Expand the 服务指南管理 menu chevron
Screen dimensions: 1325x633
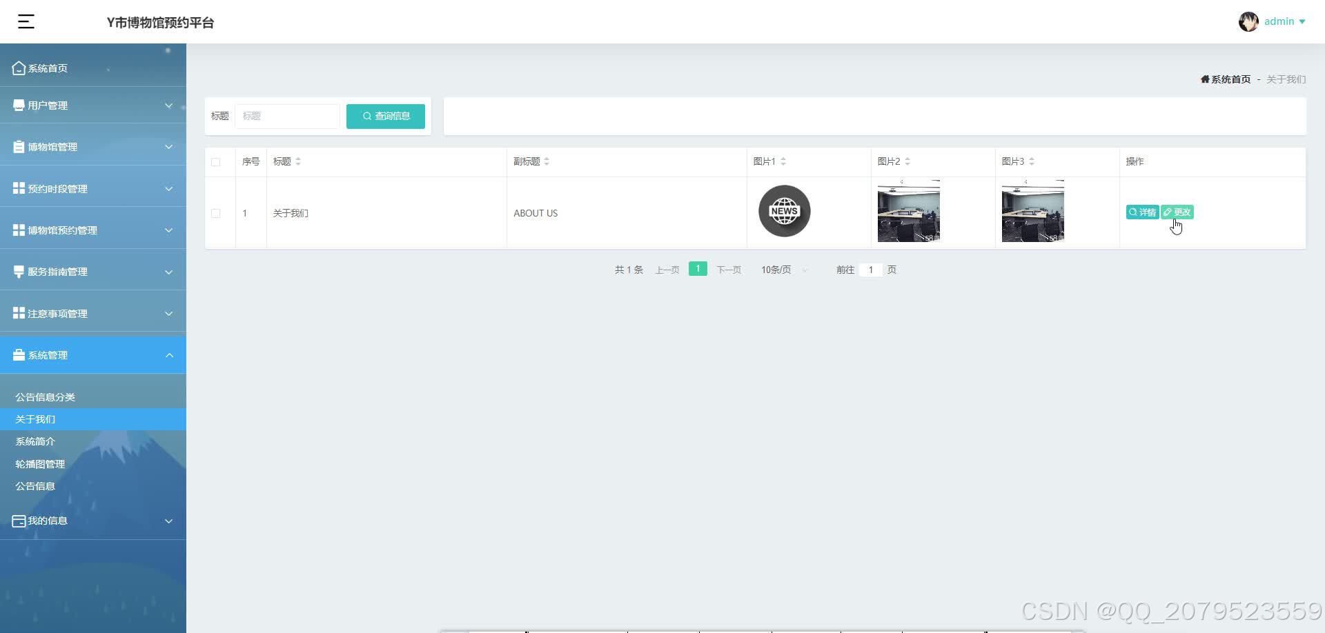[168, 272]
